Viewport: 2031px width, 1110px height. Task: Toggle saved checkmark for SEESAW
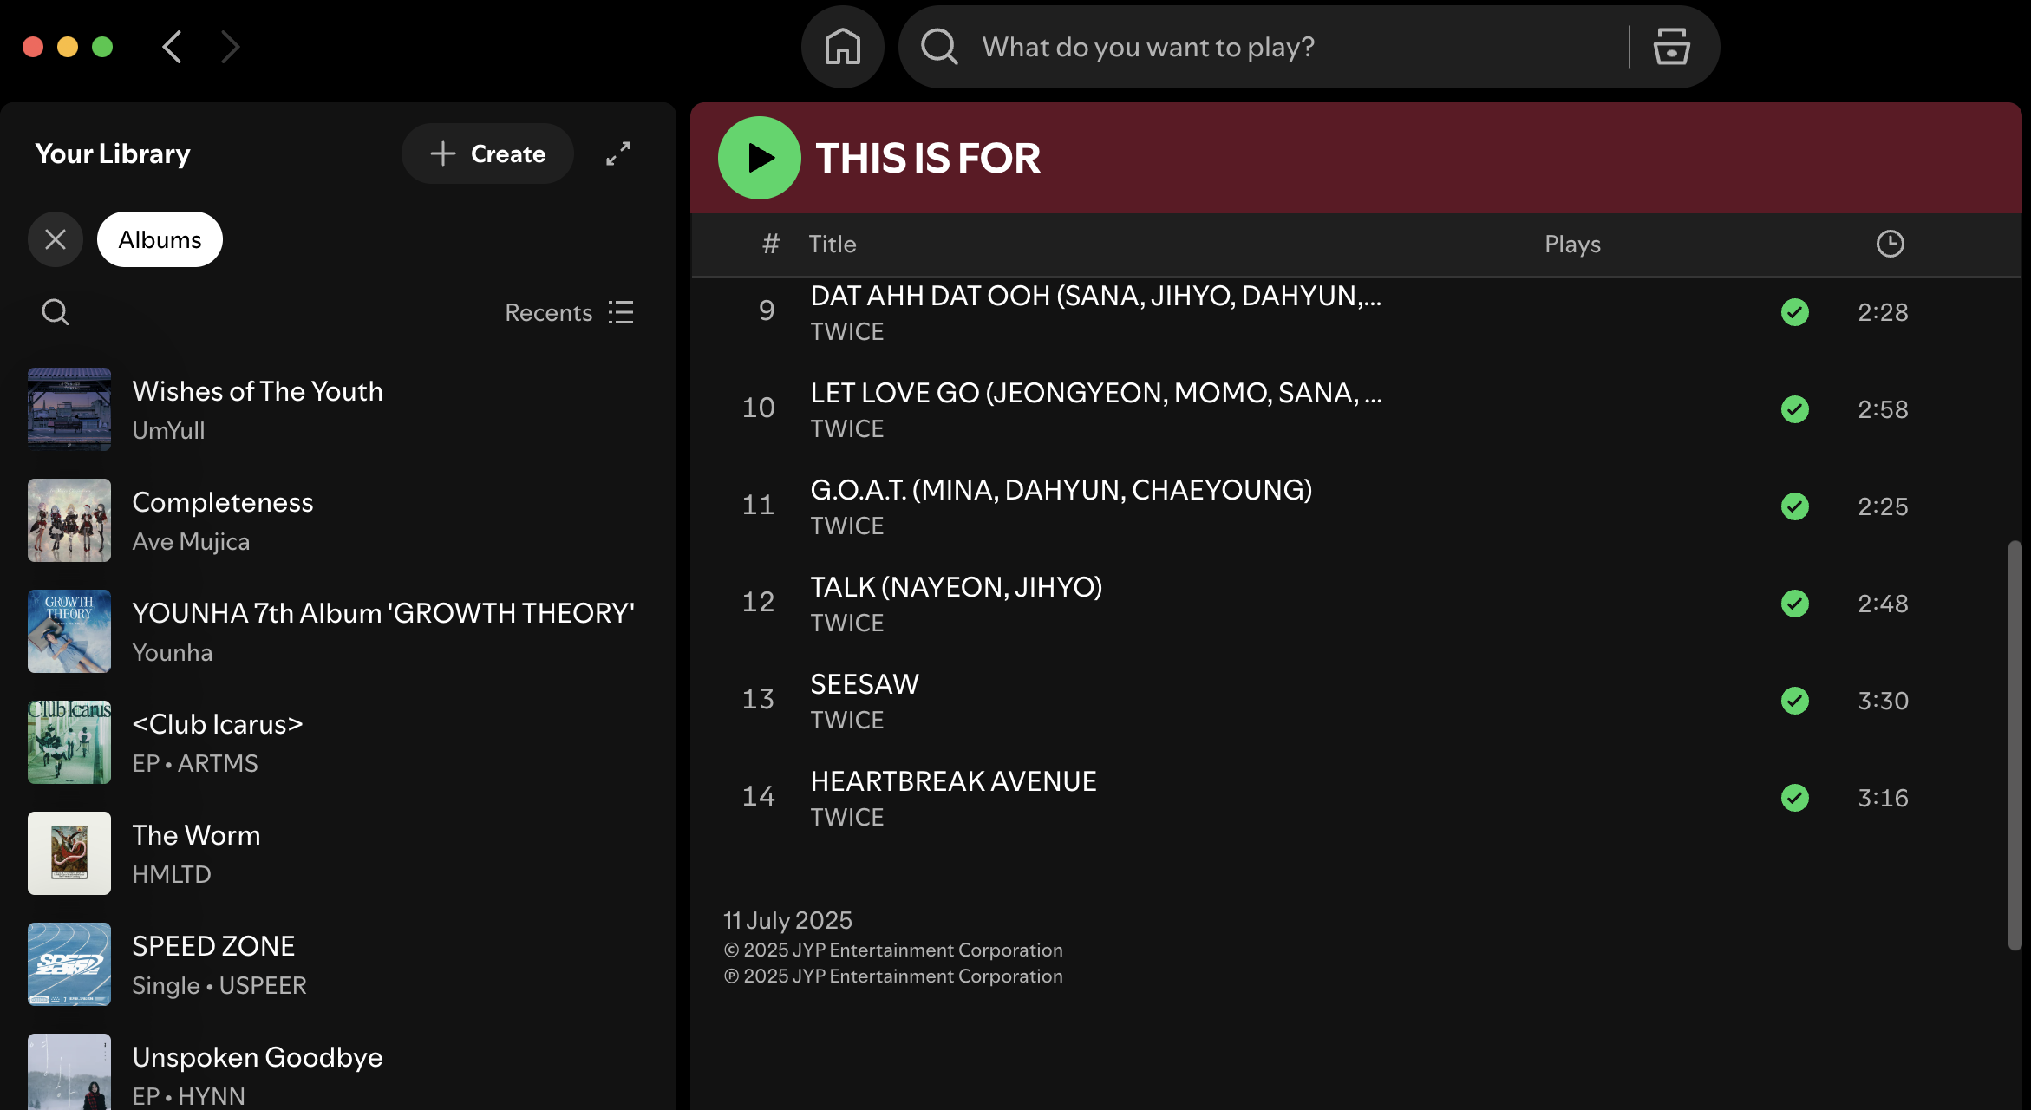(1795, 701)
